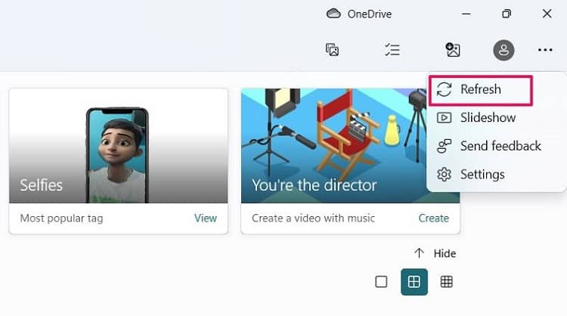
Task: Select Send feedback menu entry
Action: point(500,146)
